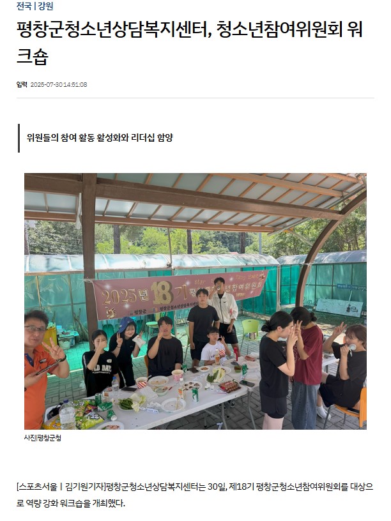Open the 전국 category link
391x521 pixels.
(x=24, y=6)
